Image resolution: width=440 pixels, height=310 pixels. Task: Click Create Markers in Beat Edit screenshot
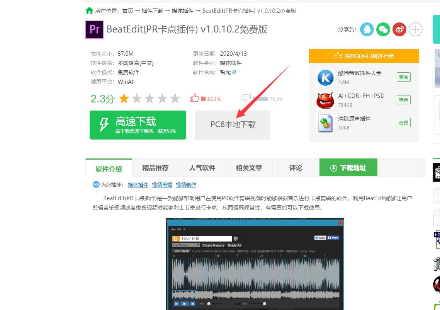click(x=213, y=245)
